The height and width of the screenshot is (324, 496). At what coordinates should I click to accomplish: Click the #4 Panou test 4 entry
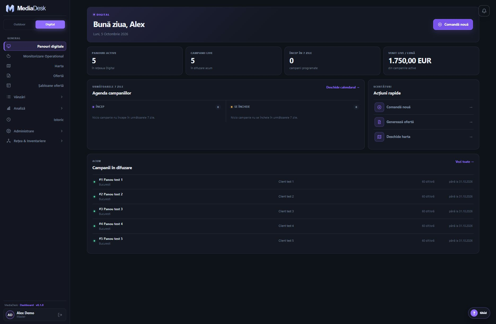(283, 226)
